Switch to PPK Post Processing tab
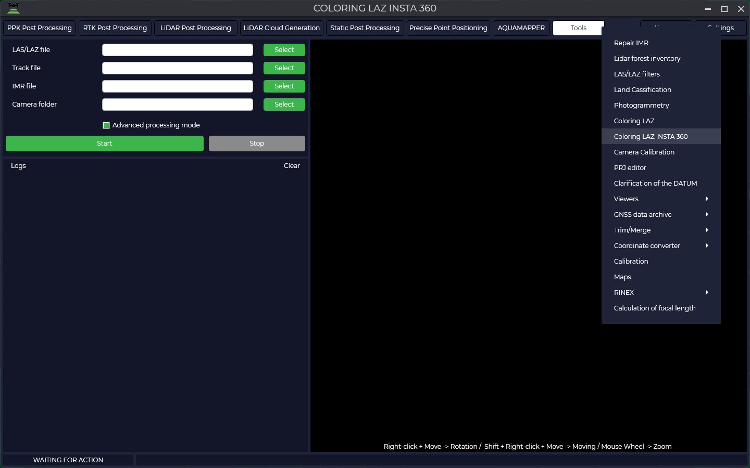750x468 pixels. [x=40, y=28]
